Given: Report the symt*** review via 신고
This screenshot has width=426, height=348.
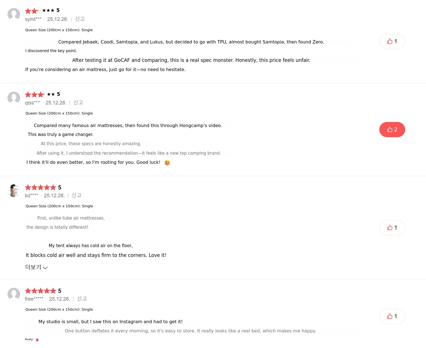Looking at the screenshot, I should pyautogui.click(x=80, y=19).
